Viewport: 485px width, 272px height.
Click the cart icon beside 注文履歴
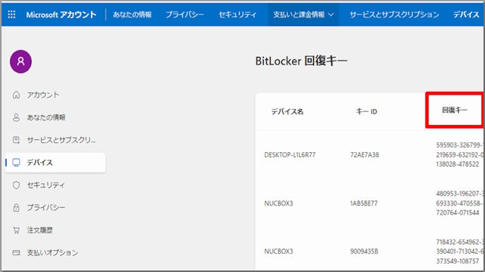coord(16,230)
